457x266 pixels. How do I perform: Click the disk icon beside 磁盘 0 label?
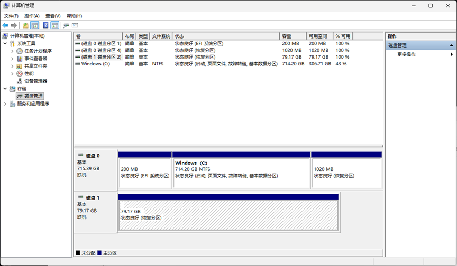pyautogui.click(x=81, y=155)
